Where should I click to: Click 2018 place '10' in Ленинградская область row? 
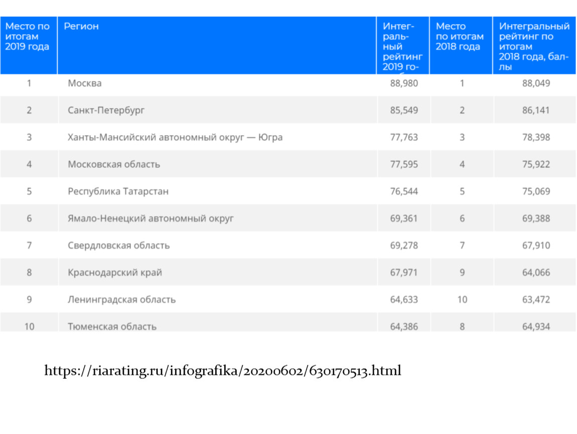pos(462,299)
